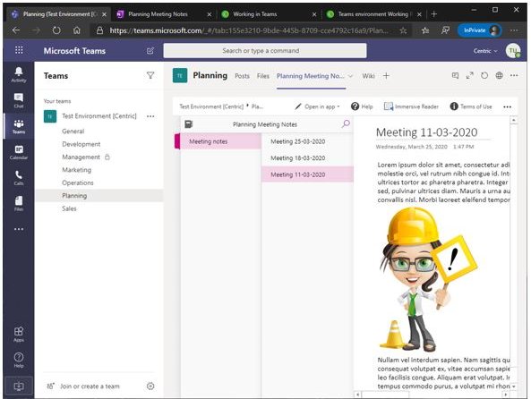This screenshot has width=531, height=399.
Task: Open a new browser tab
Action: click(433, 14)
